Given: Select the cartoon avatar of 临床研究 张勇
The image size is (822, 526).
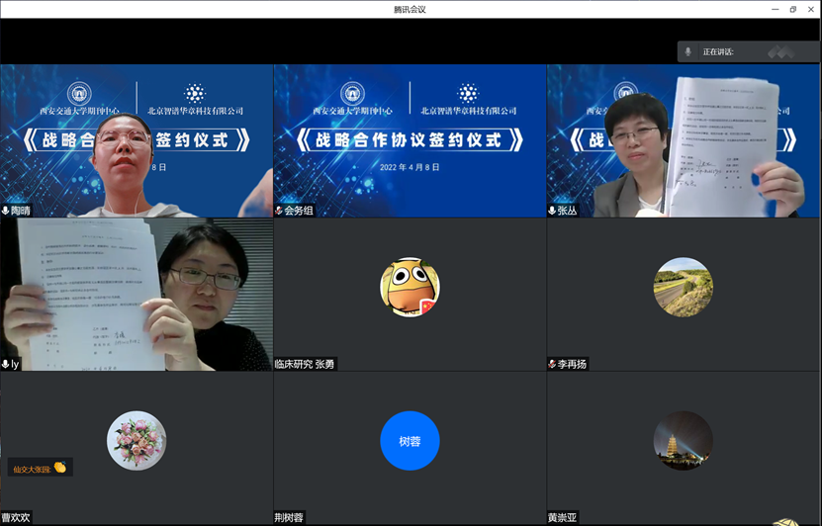Looking at the screenshot, I should [410, 287].
